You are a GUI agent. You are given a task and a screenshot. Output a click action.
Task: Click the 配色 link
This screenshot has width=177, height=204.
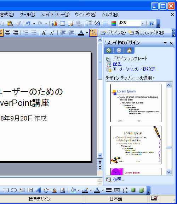(x=117, y=64)
